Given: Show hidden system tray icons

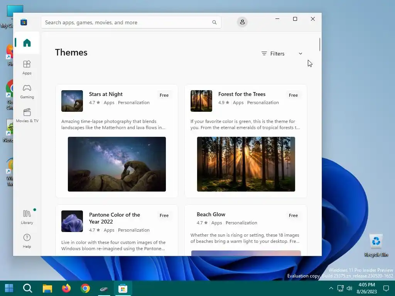Looking at the screenshot, I should point(331,288).
